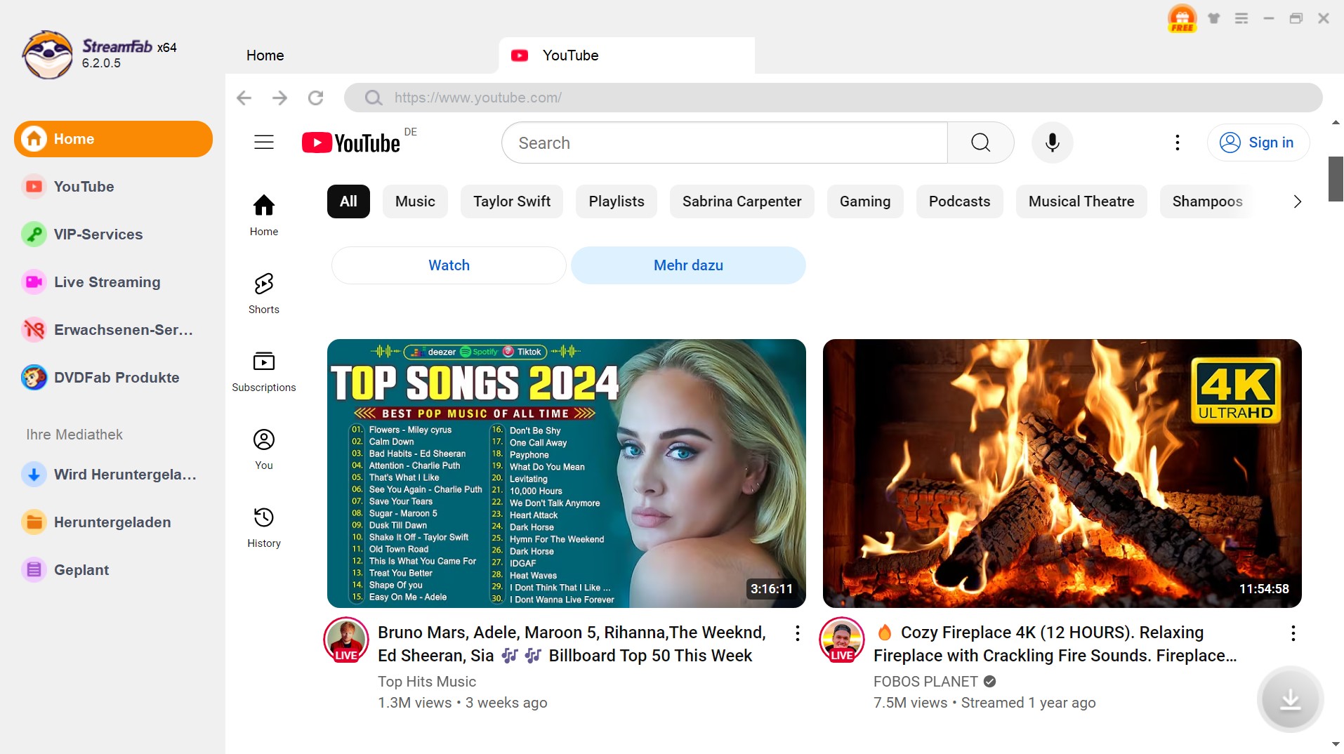
Task: Select the All filter chip
Action: point(348,201)
